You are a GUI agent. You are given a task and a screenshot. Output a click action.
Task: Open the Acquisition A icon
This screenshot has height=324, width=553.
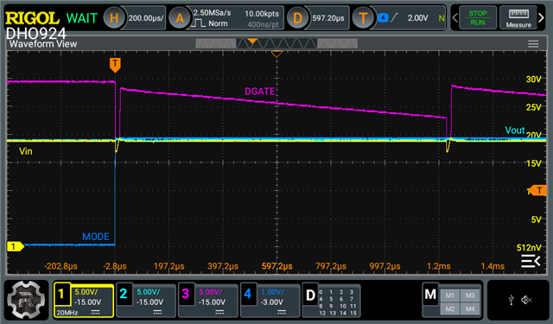(180, 17)
